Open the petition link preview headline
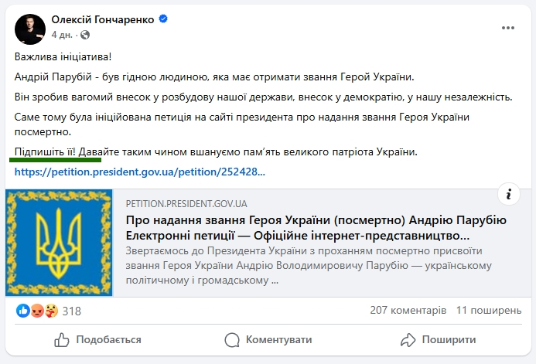 click(x=316, y=227)
